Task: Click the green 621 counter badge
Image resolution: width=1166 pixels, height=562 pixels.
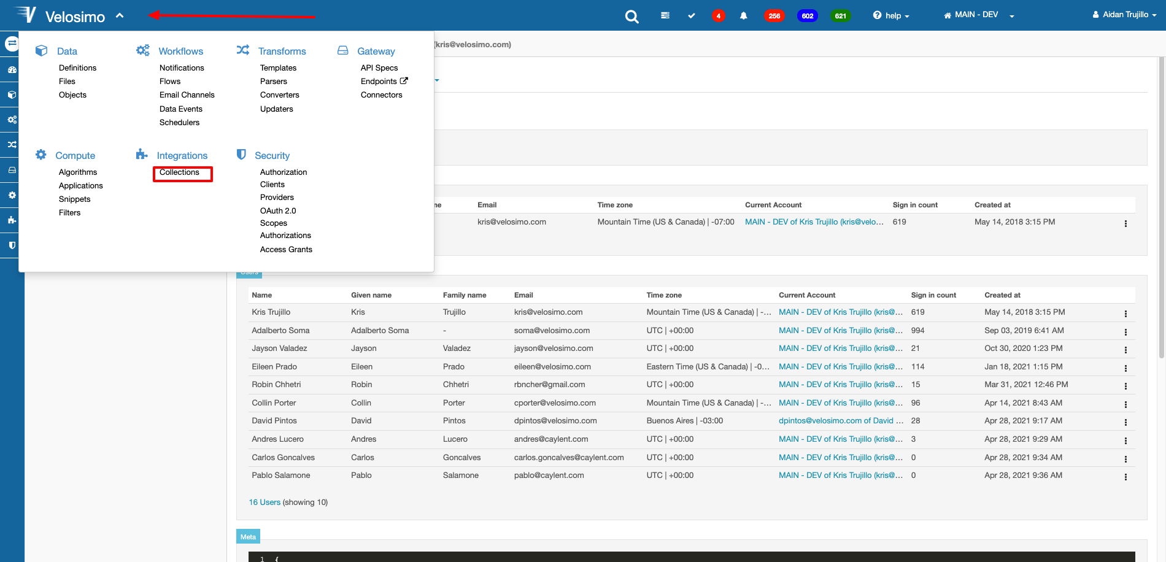Action: coord(841,16)
